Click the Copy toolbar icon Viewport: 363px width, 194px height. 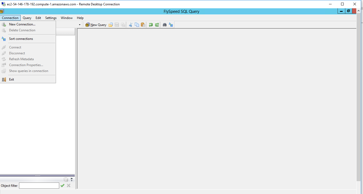tap(137, 25)
